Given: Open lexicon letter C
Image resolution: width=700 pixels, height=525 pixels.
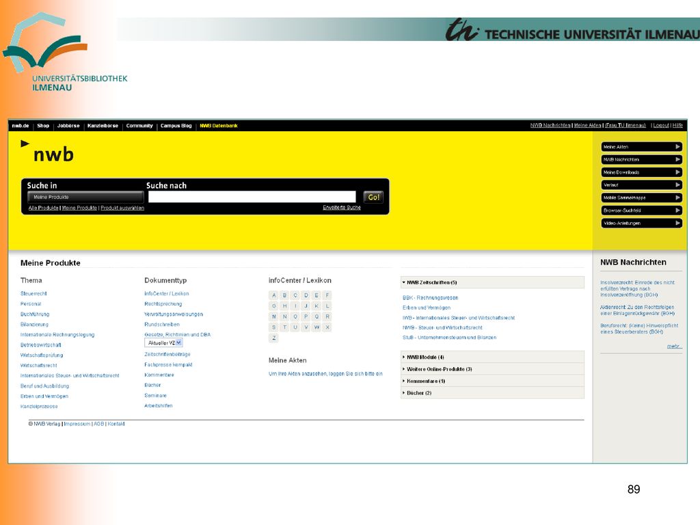Looking at the screenshot, I should (295, 295).
